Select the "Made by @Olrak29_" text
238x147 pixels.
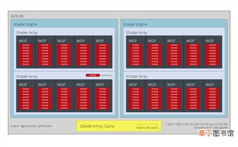tap(147, 128)
